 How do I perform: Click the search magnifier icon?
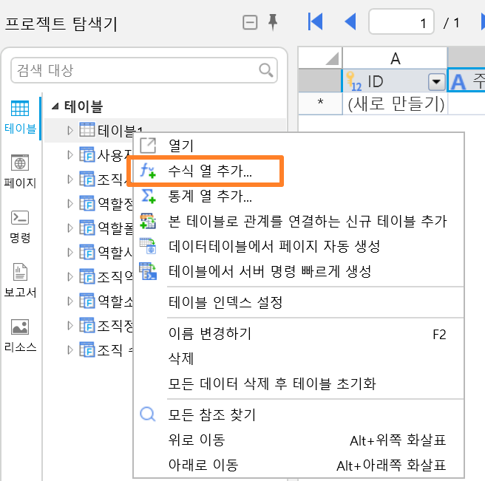coord(265,70)
